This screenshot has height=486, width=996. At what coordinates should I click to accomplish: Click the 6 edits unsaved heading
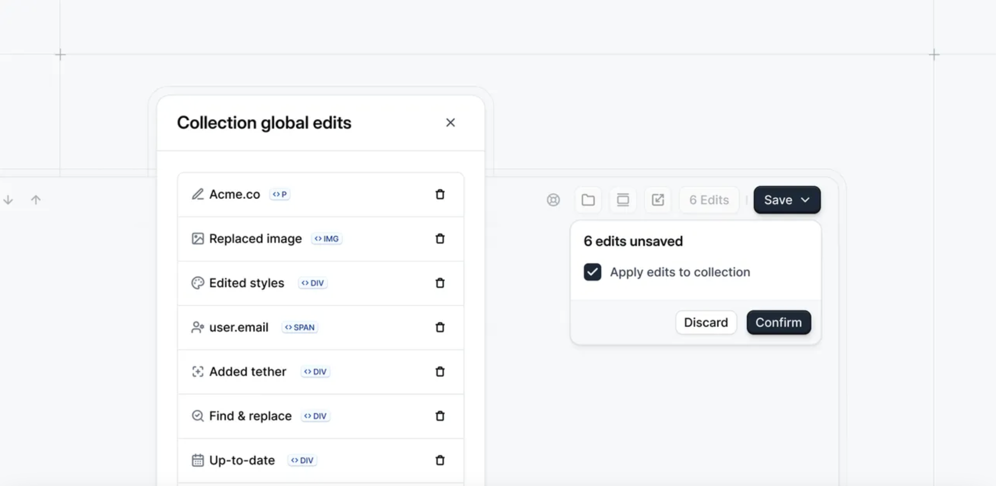[633, 241]
